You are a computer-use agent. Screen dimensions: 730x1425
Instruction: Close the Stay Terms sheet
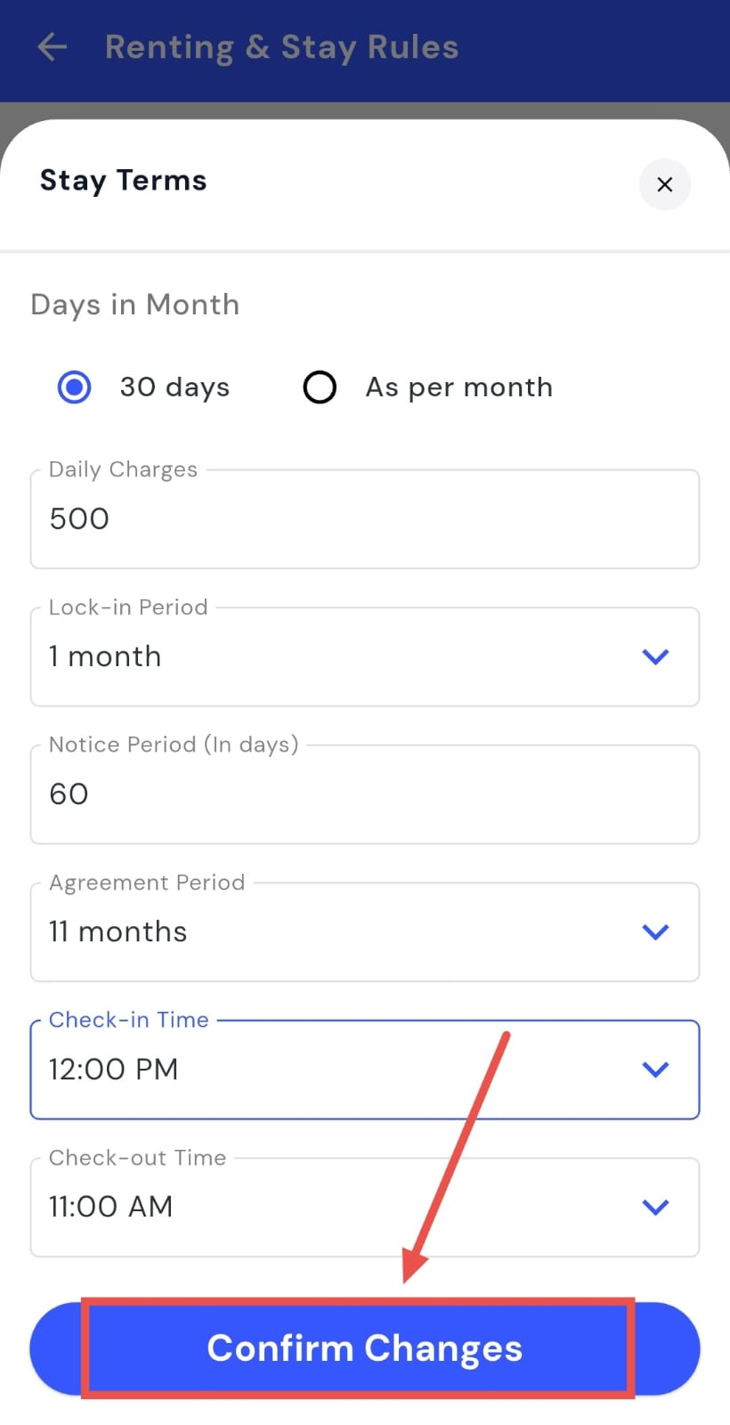[x=664, y=184]
